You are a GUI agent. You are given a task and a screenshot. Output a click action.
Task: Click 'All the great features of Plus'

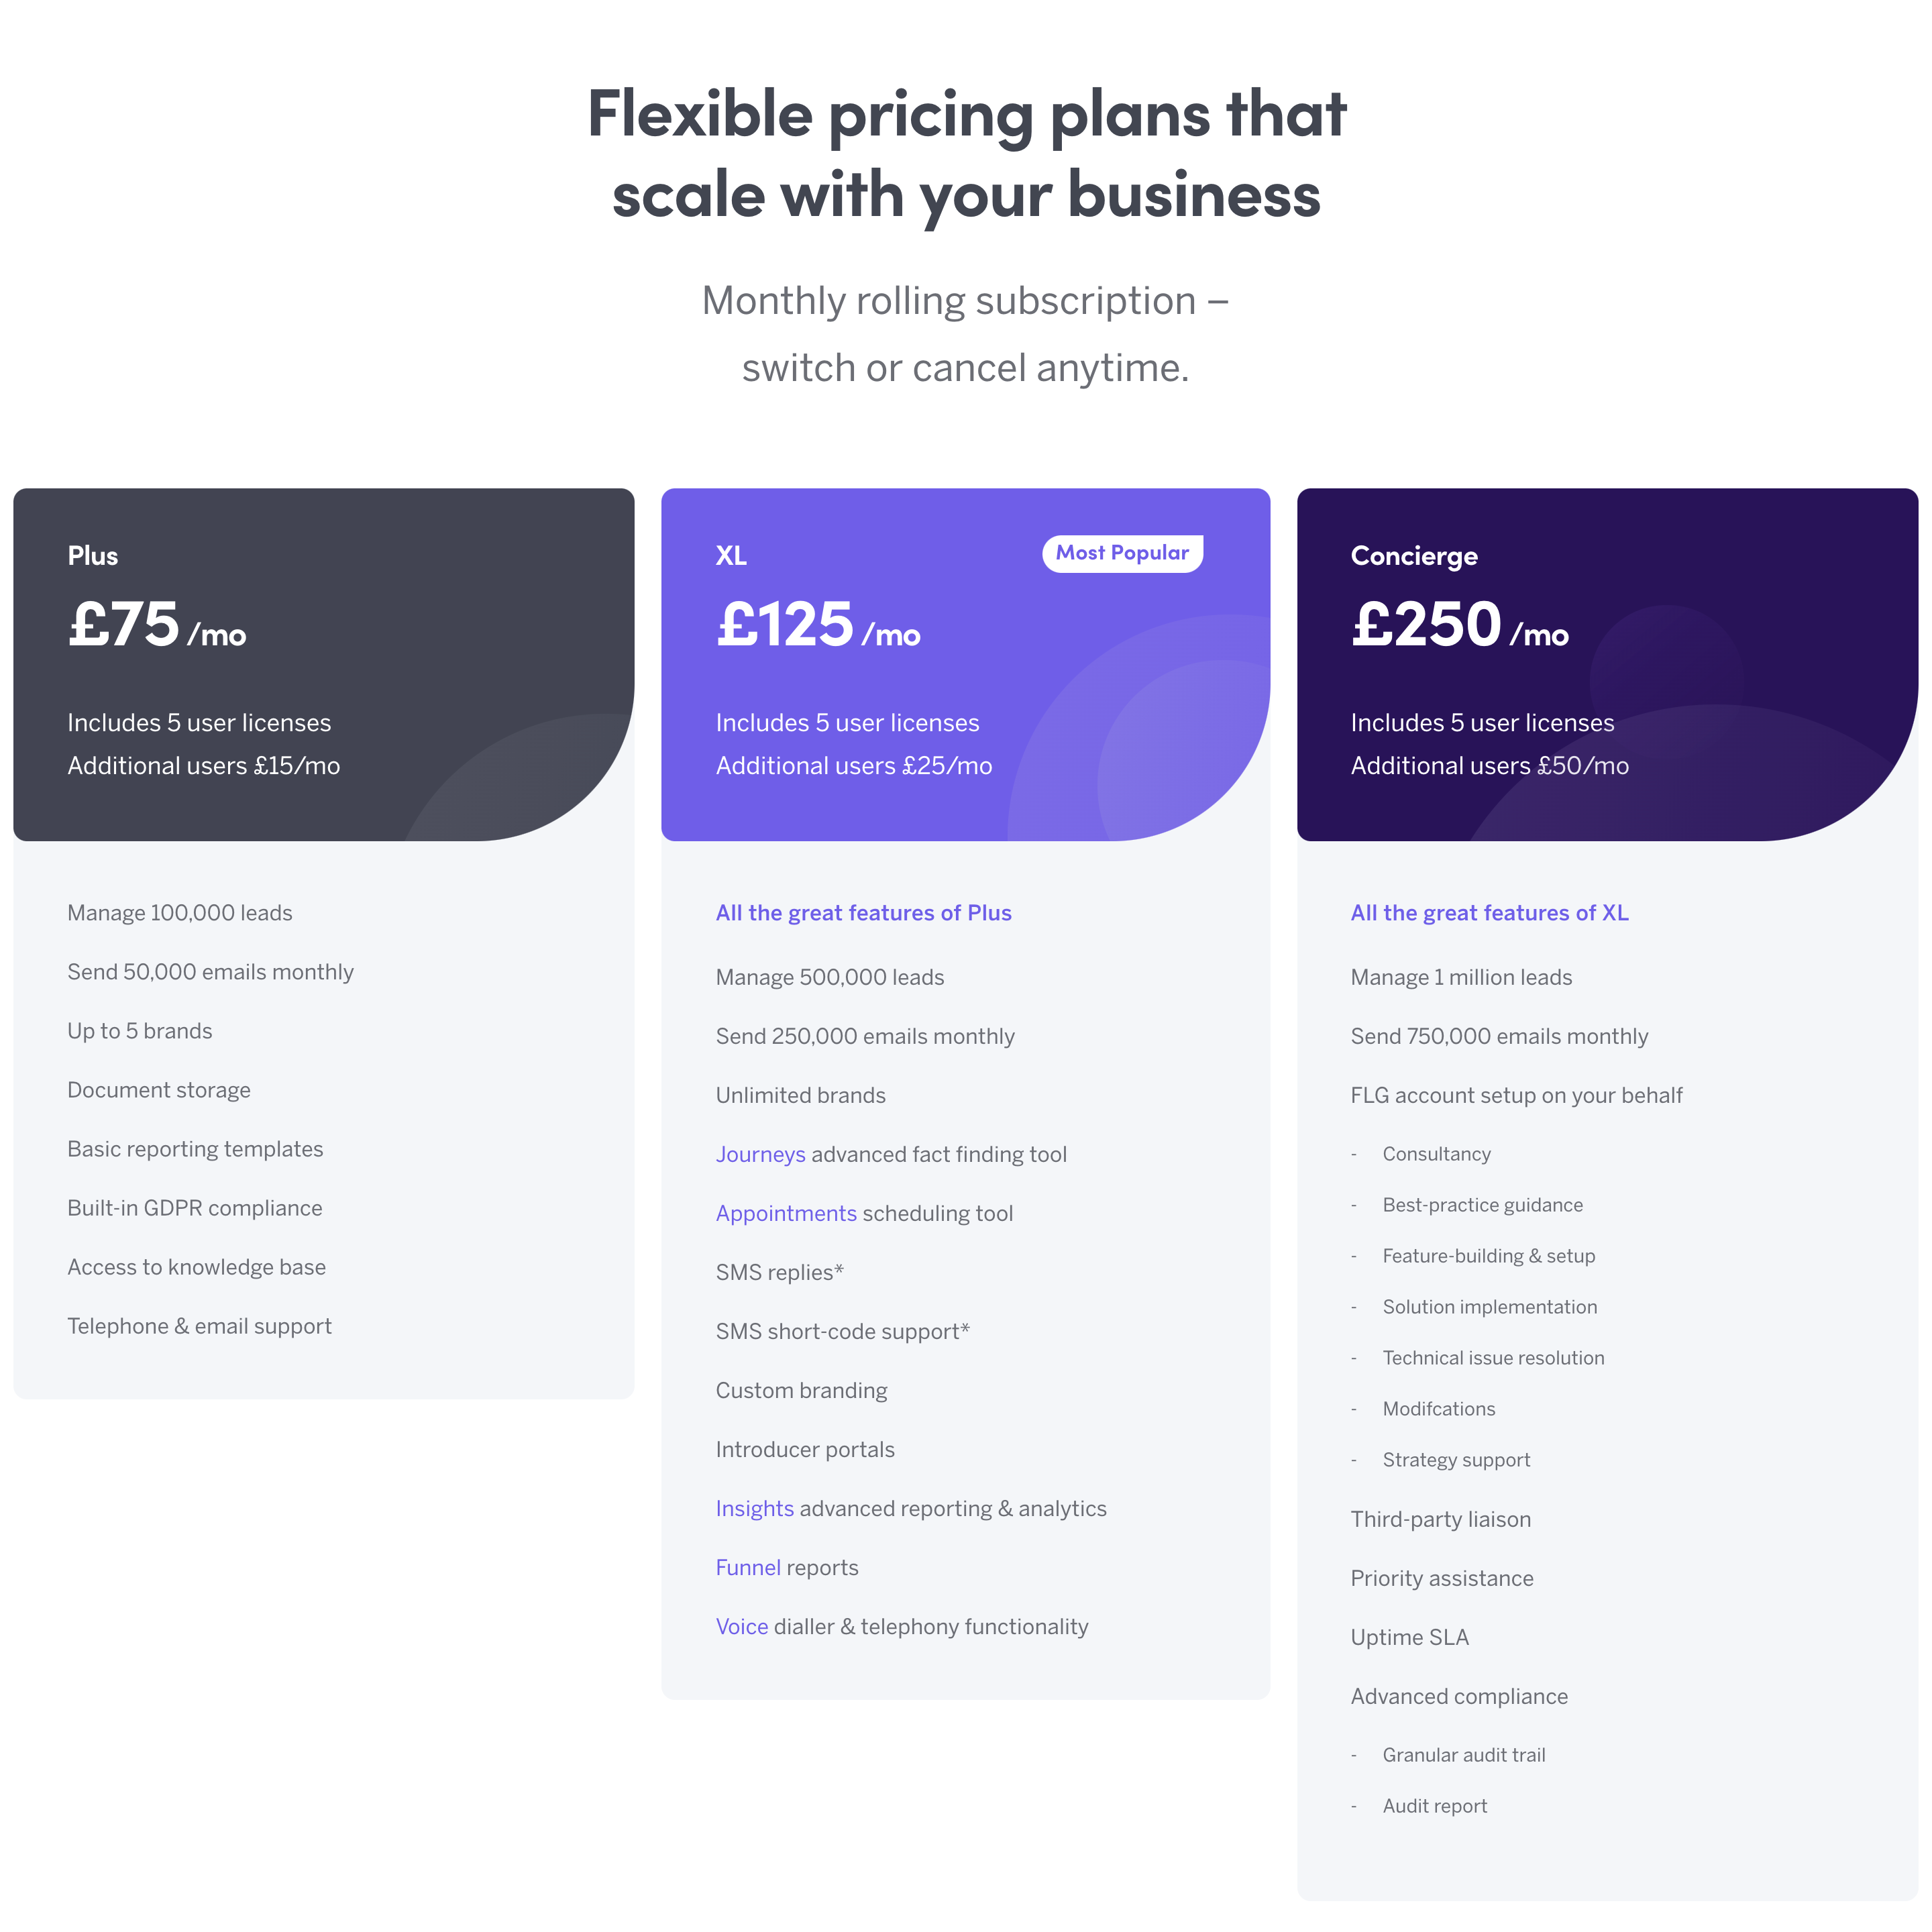[x=863, y=913]
